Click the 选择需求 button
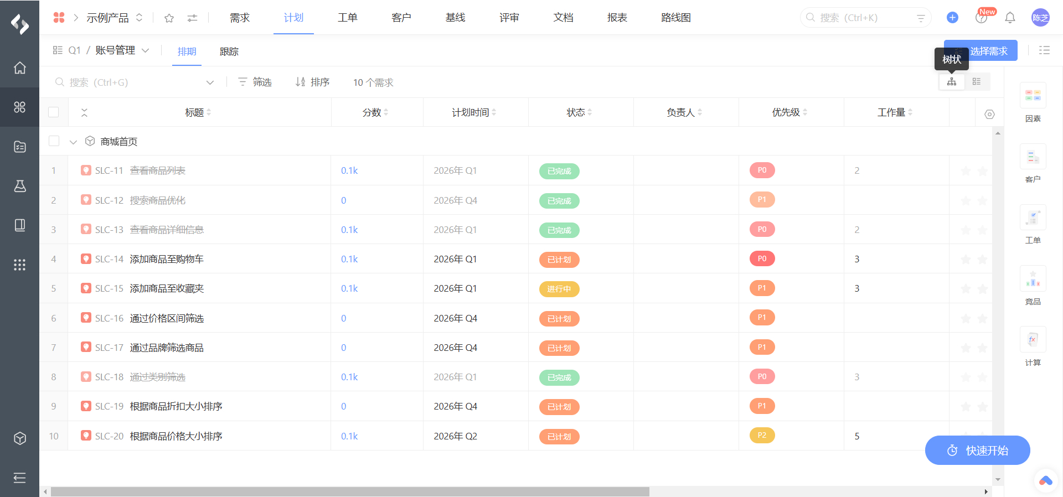1063x497 pixels. coord(981,50)
